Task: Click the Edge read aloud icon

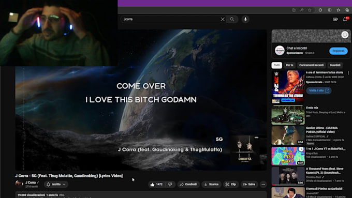Action: pos(302,10)
